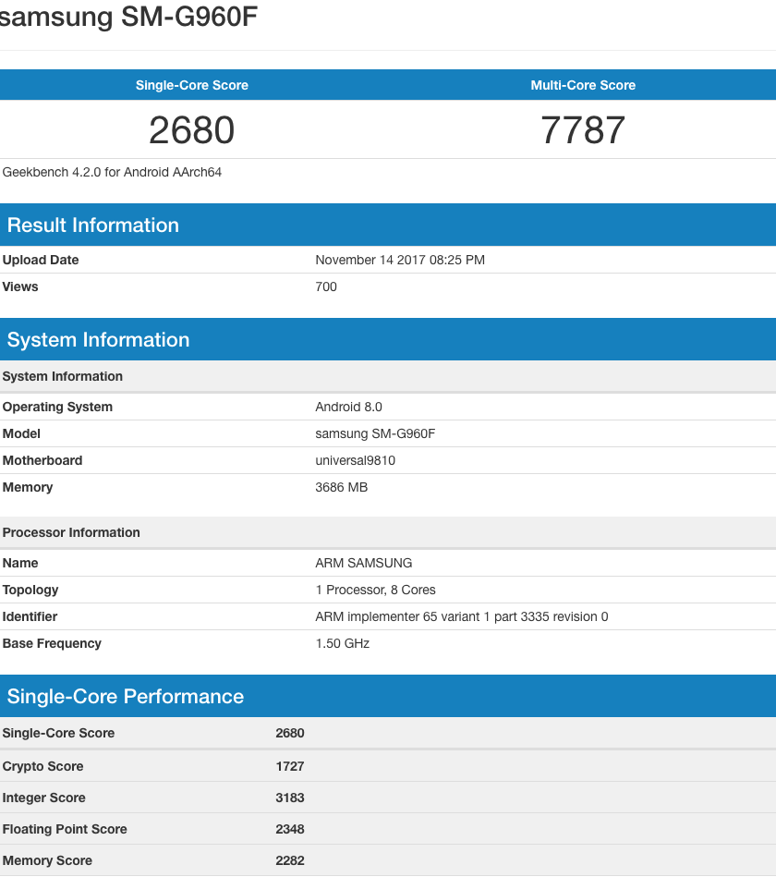Click the Result Information section header
This screenshot has height=877, width=776.
93,225
